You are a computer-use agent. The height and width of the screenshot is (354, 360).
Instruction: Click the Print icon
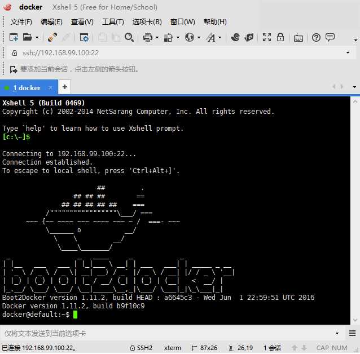point(148,37)
